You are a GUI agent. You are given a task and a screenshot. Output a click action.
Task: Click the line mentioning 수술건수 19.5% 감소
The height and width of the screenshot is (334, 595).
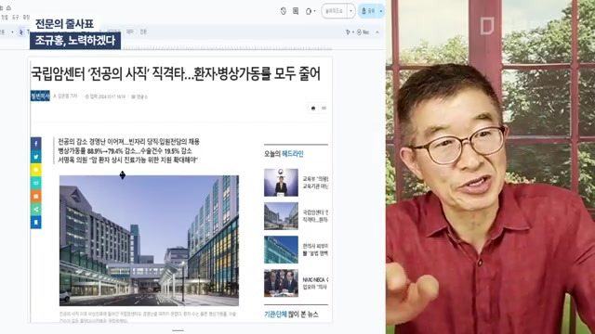pyautogui.click(x=125, y=151)
